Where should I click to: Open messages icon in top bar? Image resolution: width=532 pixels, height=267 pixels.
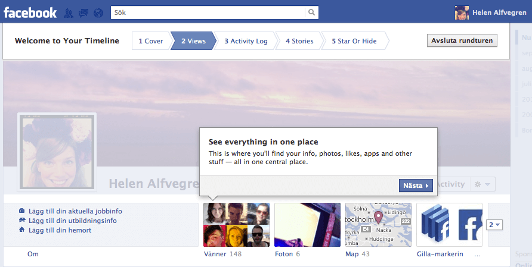(x=83, y=13)
